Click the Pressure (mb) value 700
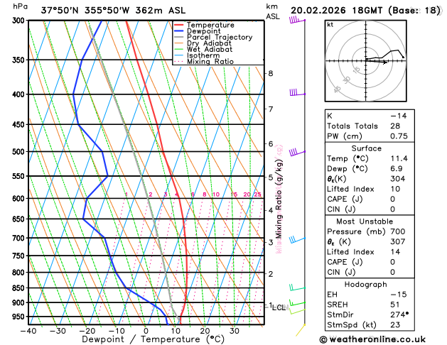The height and width of the screenshot is (345, 447). pos(398,231)
